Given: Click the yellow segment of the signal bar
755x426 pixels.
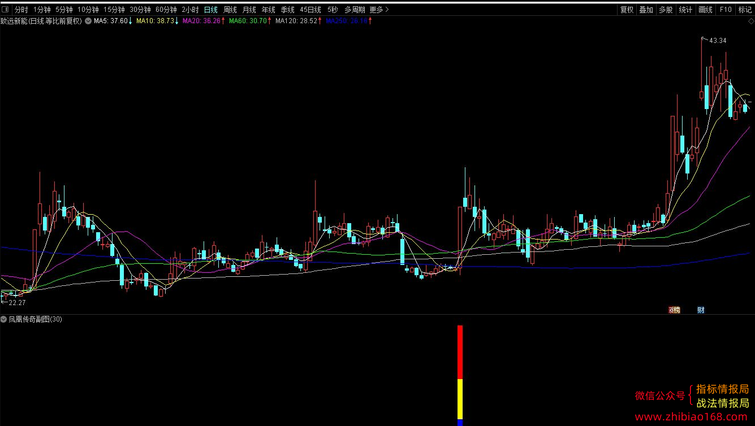Looking at the screenshot, I should point(460,399).
